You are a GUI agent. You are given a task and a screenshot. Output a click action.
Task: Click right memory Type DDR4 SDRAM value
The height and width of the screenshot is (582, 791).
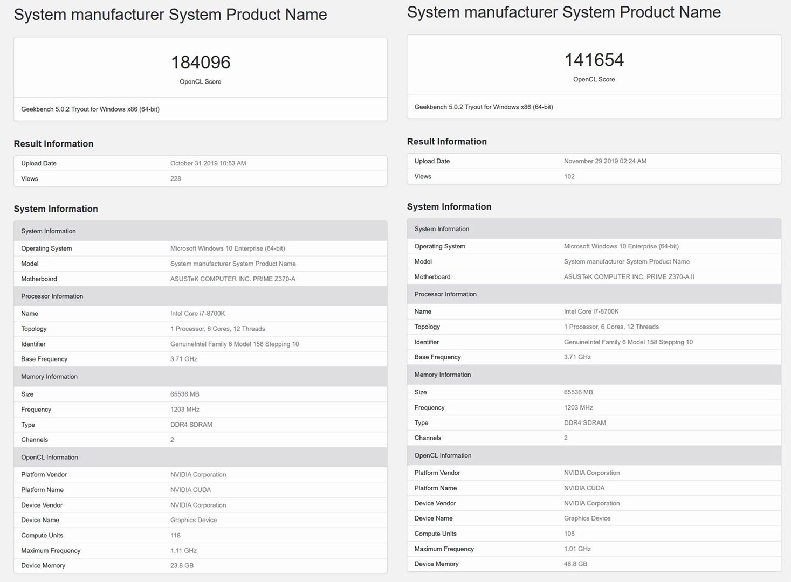pos(585,423)
